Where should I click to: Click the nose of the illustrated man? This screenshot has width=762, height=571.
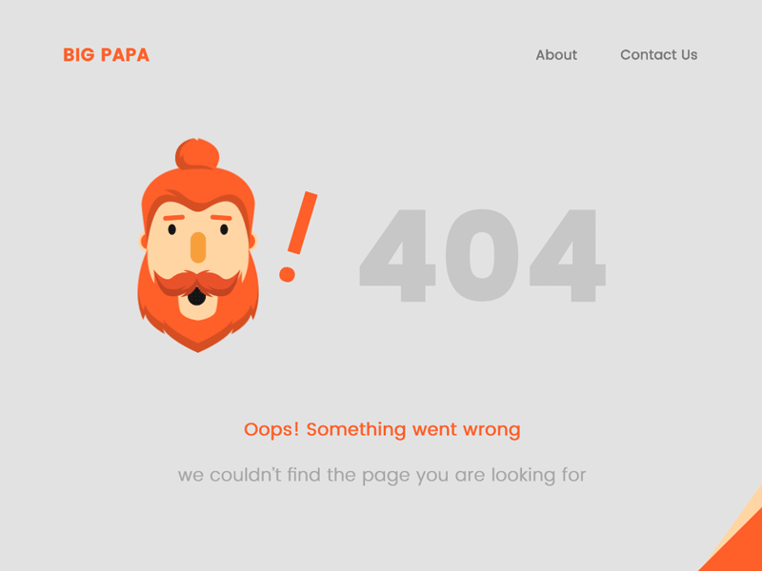197,246
